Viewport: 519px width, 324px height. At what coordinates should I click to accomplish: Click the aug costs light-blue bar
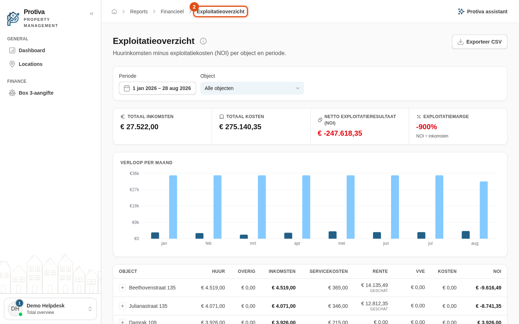484,210
